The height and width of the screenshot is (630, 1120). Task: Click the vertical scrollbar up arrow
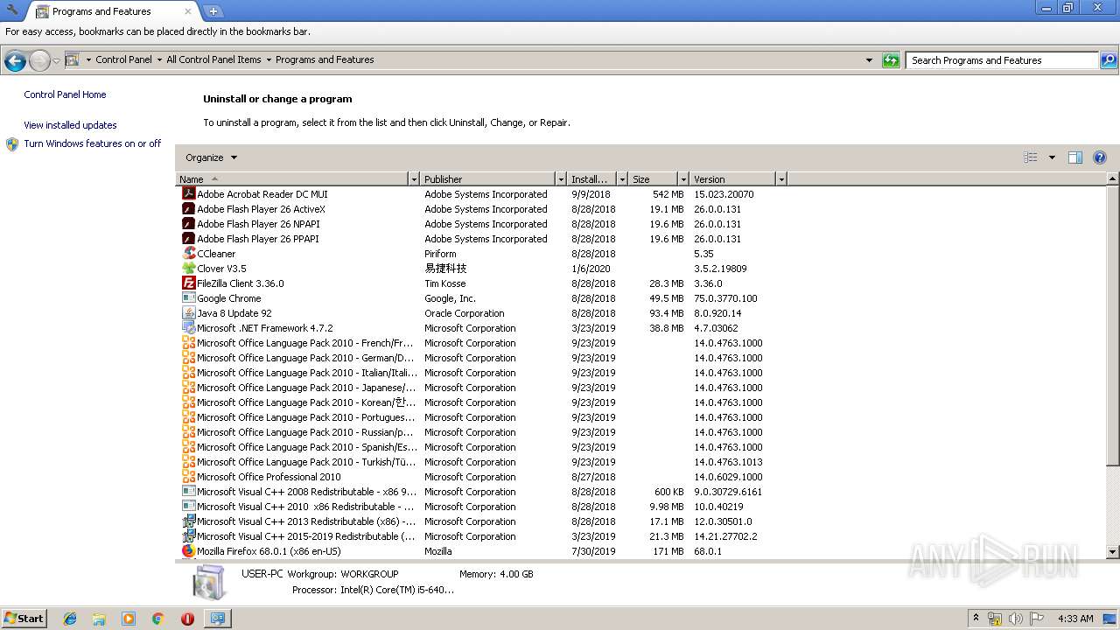pyautogui.click(x=1113, y=179)
